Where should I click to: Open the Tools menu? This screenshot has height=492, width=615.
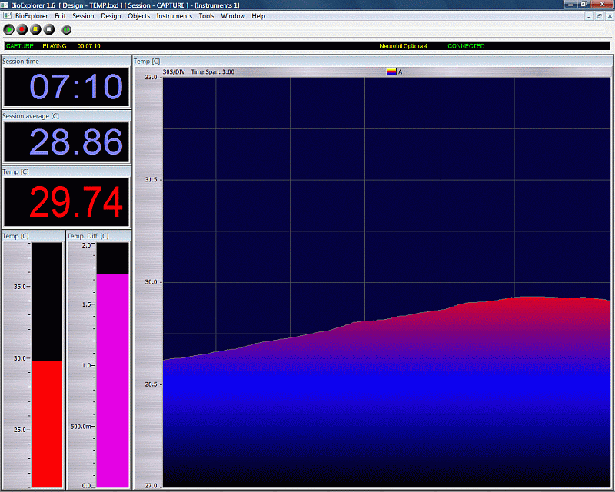pos(206,16)
